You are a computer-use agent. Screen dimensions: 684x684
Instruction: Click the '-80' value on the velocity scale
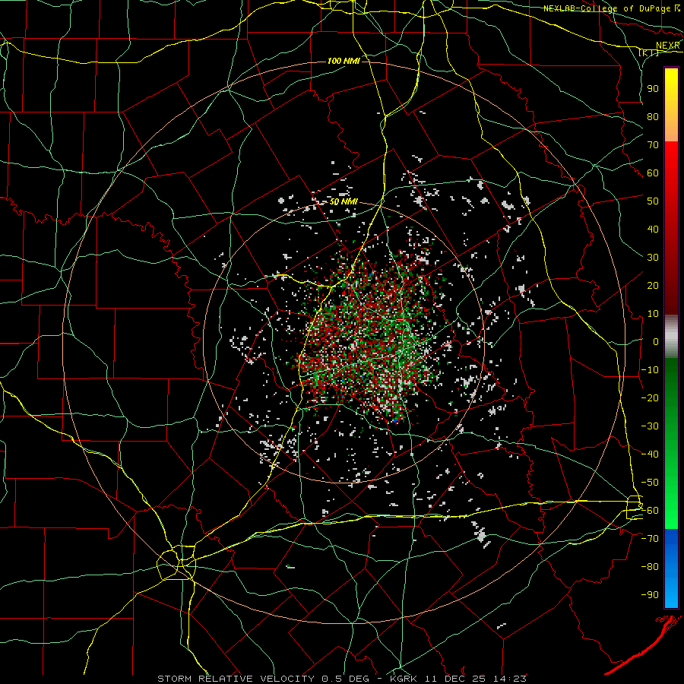[650, 567]
